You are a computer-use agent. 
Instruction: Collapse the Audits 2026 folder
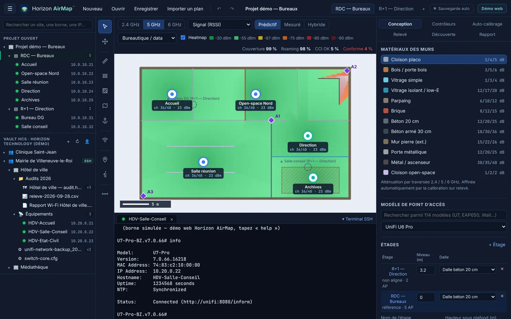pyautogui.click(x=14, y=179)
